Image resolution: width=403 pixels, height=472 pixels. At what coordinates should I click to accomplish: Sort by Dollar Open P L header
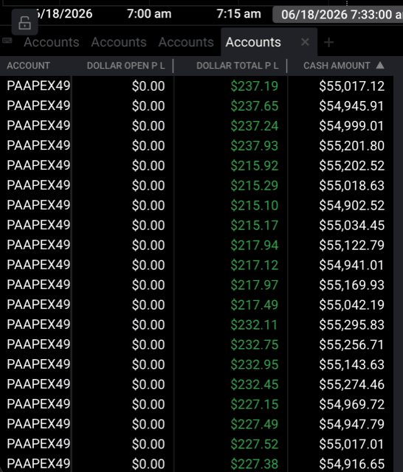tap(125, 66)
